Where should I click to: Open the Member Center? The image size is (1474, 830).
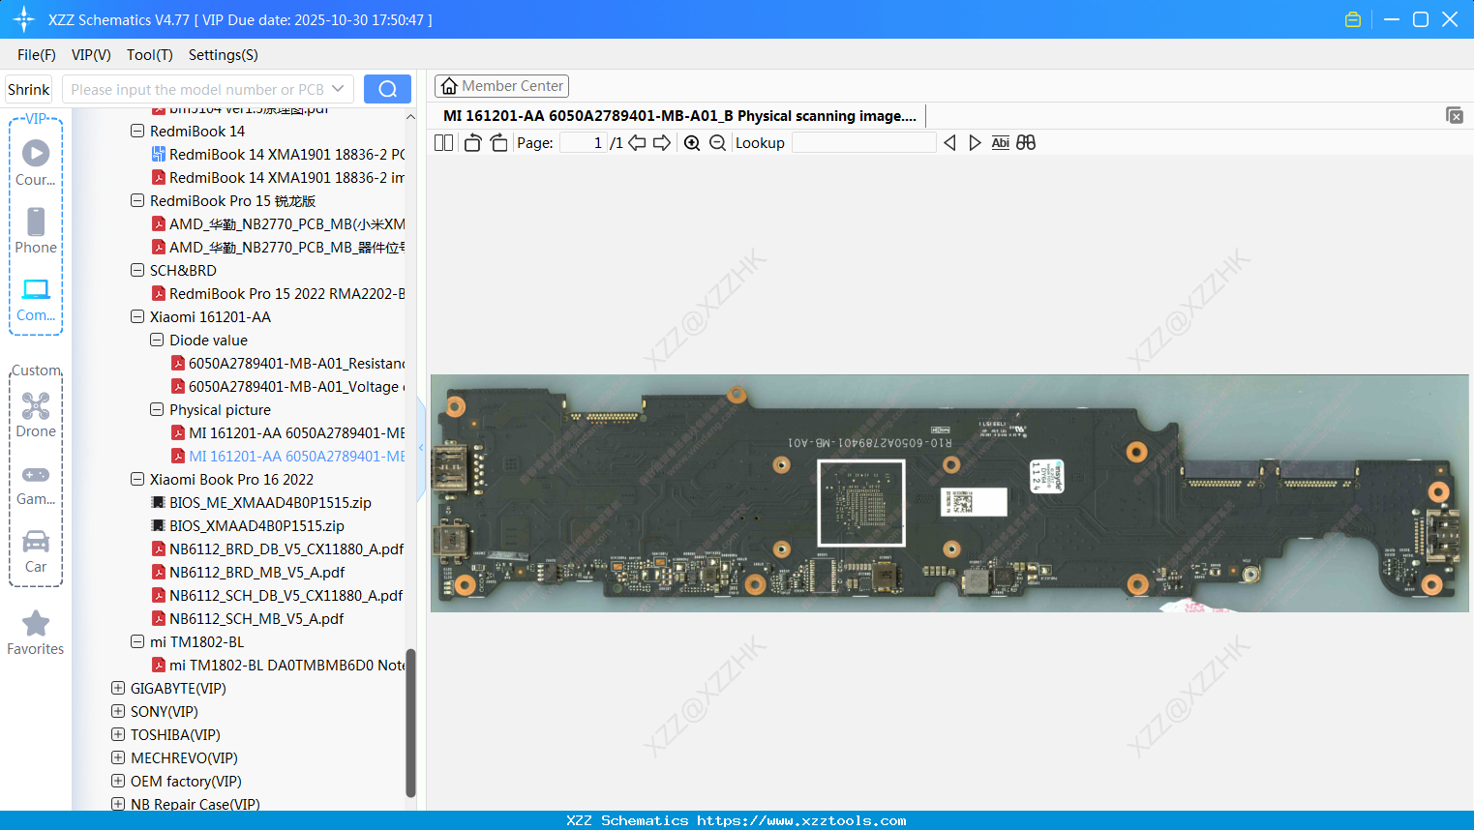[x=501, y=86]
